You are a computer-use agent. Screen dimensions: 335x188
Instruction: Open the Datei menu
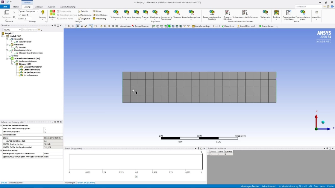(x=5, y=7)
